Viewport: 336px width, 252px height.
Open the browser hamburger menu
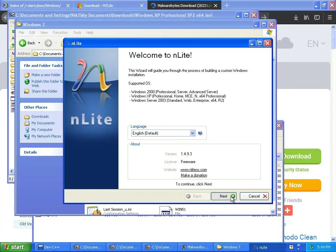tap(329, 17)
